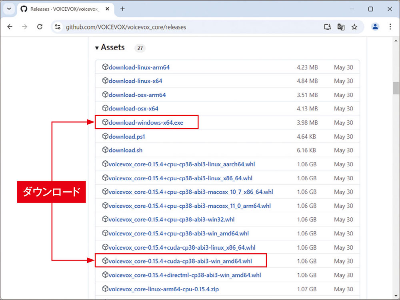Bookmark this page with the star icon
The height and width of the screenshot is (300, 400).
pyautogui.click(x=354, y=27)
